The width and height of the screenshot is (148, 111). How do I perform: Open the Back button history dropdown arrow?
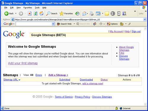(x=16, y=13)
